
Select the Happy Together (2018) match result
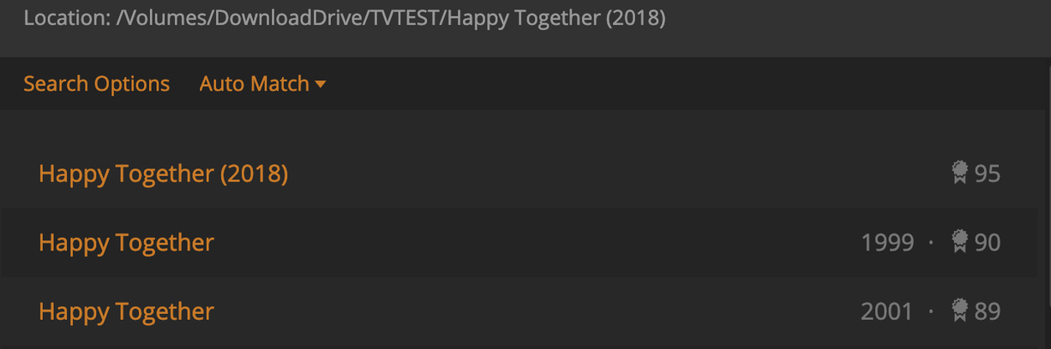[x=163, y=174]
